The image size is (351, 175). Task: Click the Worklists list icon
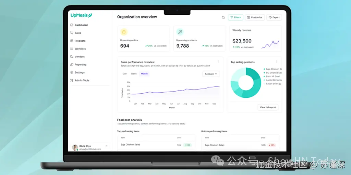click(72, 49)
